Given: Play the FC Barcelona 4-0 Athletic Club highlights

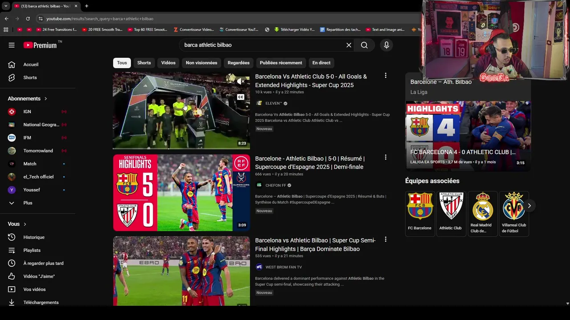Looking at the screenshot, I should 468,135.
